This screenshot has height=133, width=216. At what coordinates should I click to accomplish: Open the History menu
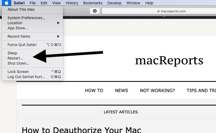72,3
